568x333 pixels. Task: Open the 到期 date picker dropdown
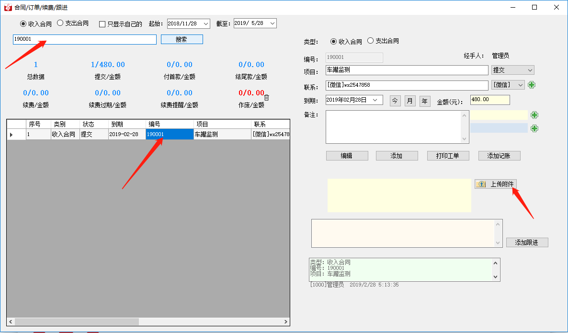click(375, 100)
